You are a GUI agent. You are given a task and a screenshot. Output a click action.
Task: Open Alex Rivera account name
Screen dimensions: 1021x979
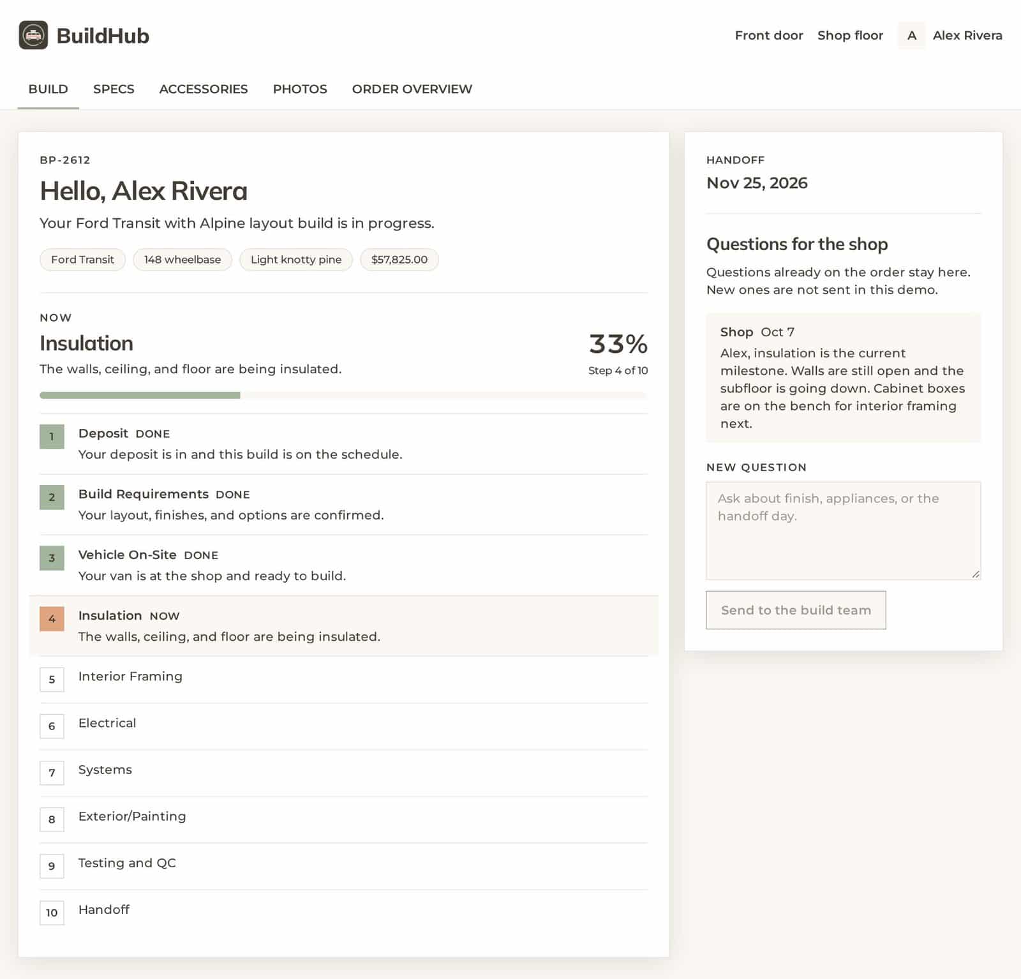coord(967,35)
